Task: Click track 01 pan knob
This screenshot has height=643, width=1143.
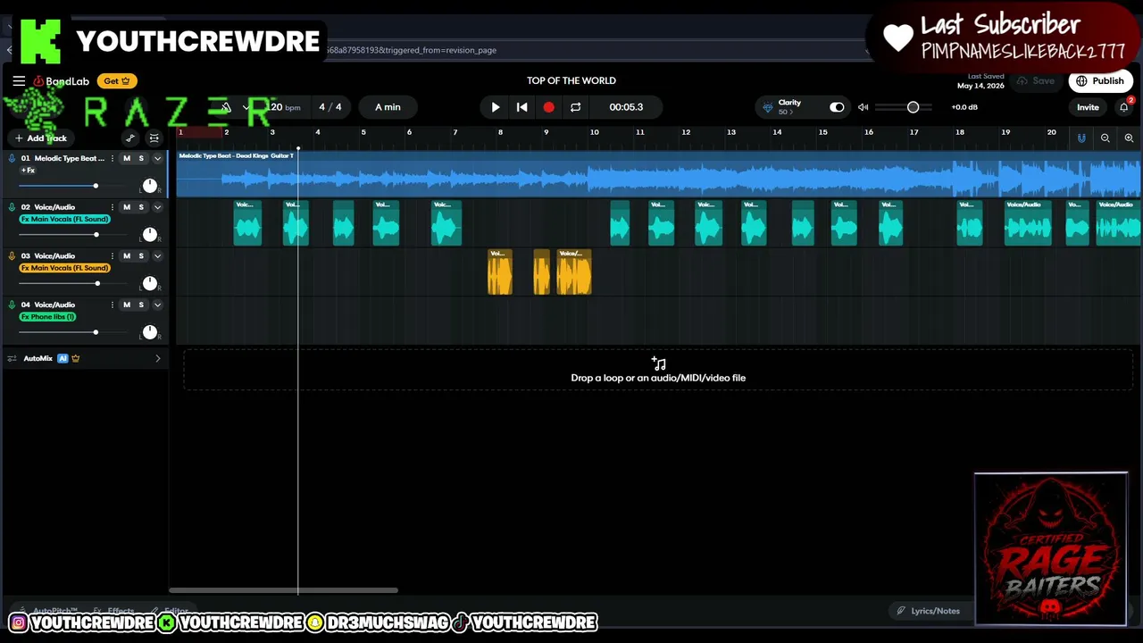Action: click(x=149, y=186)
